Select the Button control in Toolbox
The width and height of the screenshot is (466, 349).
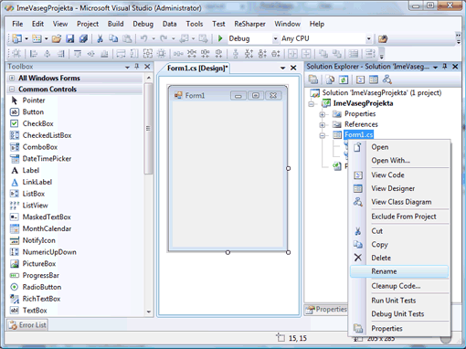33,112
